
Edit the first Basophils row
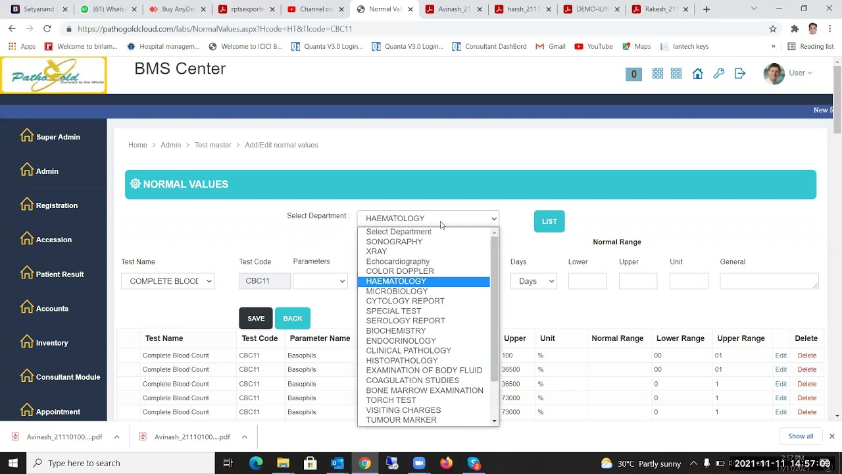[x=781, y=355]
